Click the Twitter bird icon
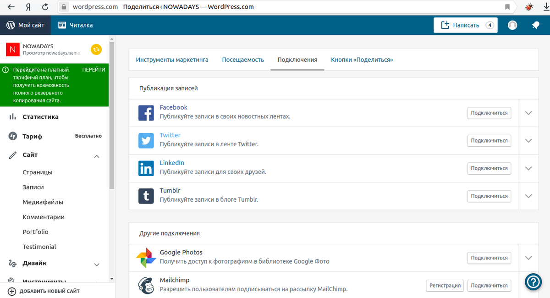 tap(145, 140)
